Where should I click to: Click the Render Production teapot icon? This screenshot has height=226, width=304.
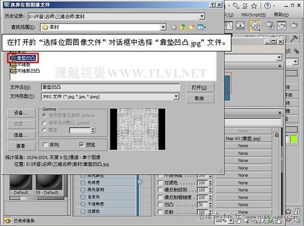pyautogui.click(x=294, y=25)
